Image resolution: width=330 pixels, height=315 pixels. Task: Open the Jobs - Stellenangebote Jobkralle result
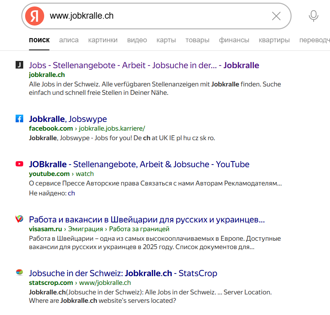click(144, 65)
